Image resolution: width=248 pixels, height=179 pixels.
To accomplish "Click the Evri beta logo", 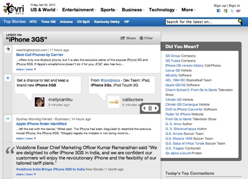I will 14,9.
